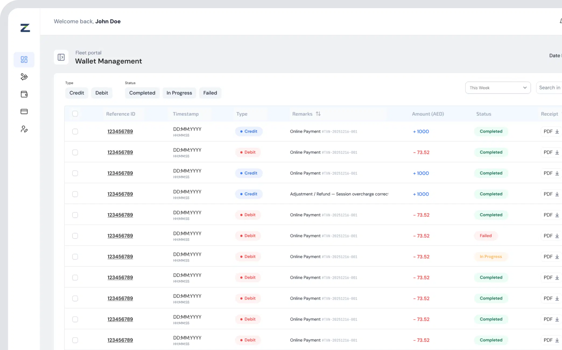The image size is (562, 350).
Task: Download PDF receipt for In Progress transaction
Action: click(551, 257)
